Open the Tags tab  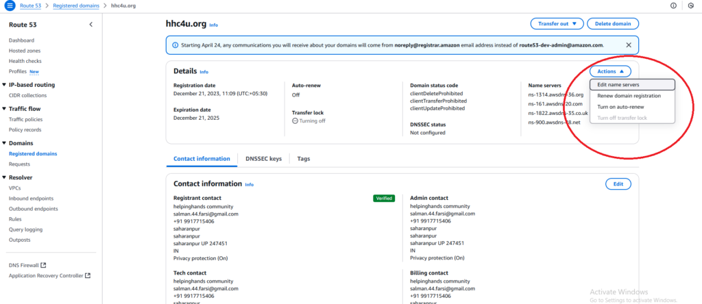(x=304, y=159)
